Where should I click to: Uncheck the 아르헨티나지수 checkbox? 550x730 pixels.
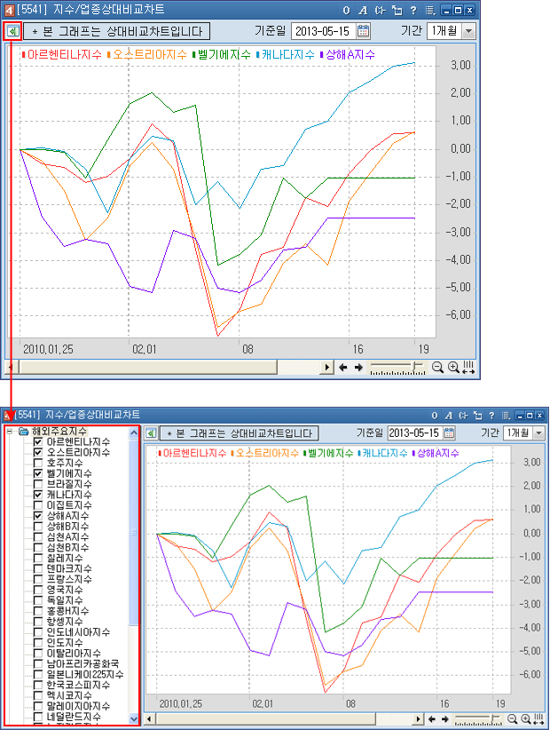click(38, 442)
